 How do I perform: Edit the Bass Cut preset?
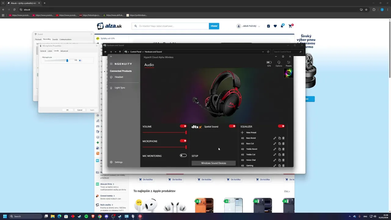click(x=275, y=144)
